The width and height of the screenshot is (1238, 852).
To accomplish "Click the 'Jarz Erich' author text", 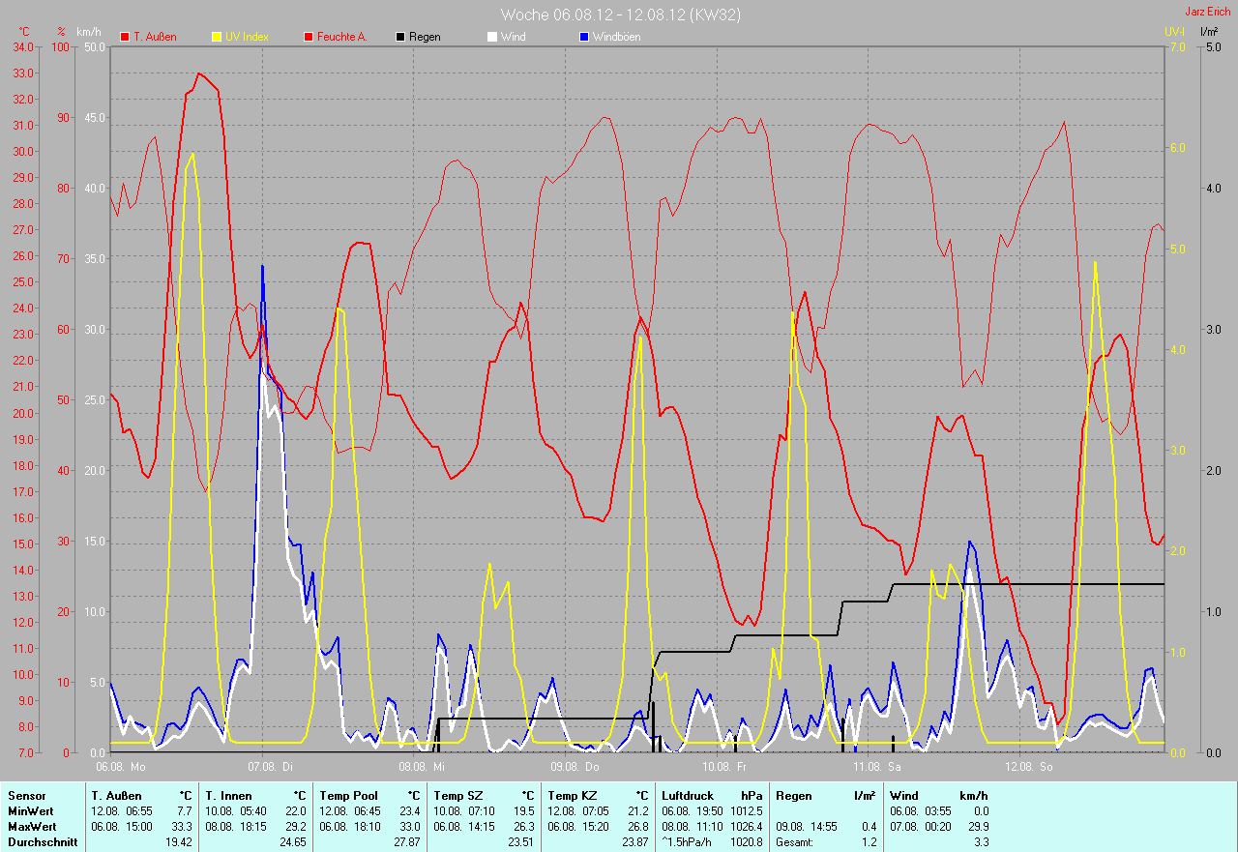I will pyautogui.click(x=1208, y=12).
